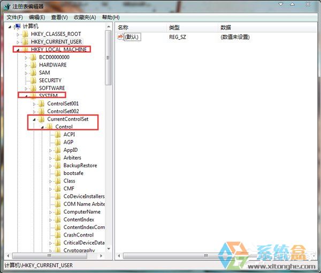Click the CMF folder icon
Screen dimensions: 321x273
[x=58, y=189]
